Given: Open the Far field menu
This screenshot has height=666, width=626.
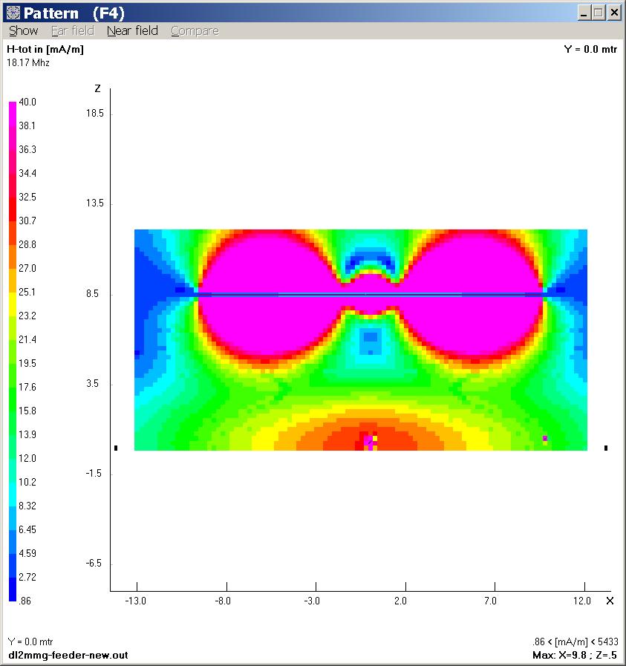Looking at the screenshot, I should 73,31.
